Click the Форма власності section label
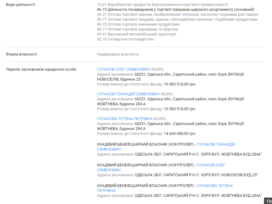 pos(21,54)
